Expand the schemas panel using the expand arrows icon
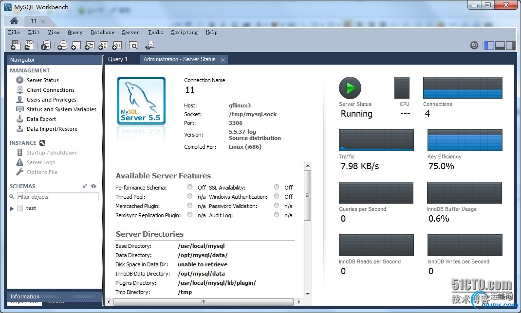Viewport: 521px width, 313px height. click(x=85, y=186)
